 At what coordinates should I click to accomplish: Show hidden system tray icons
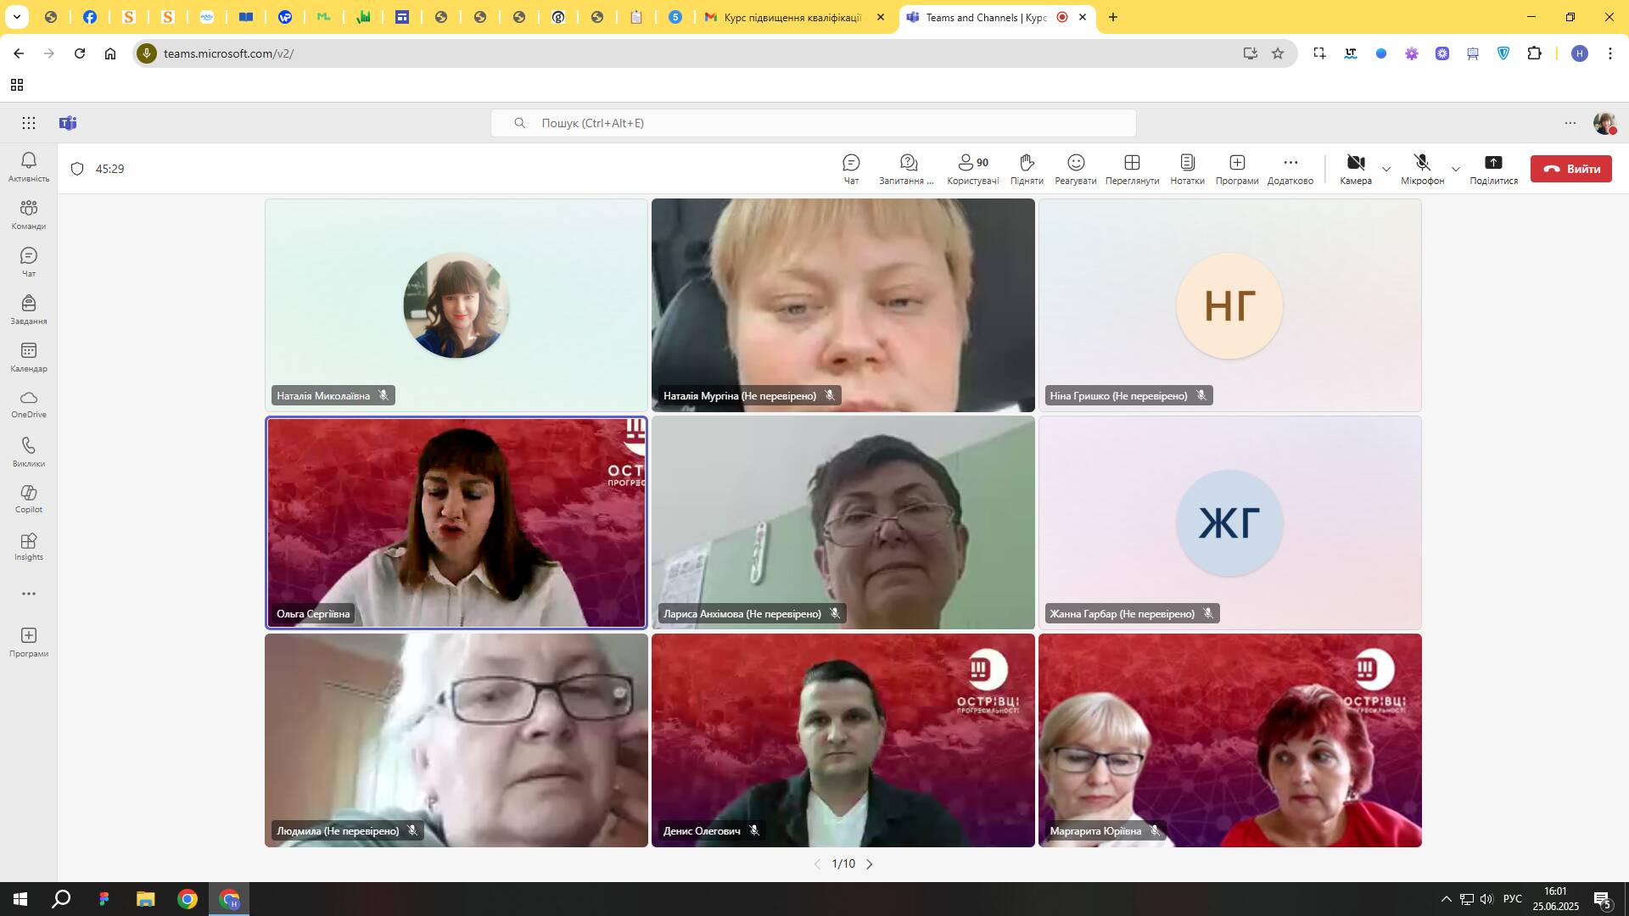[1446, 899]
